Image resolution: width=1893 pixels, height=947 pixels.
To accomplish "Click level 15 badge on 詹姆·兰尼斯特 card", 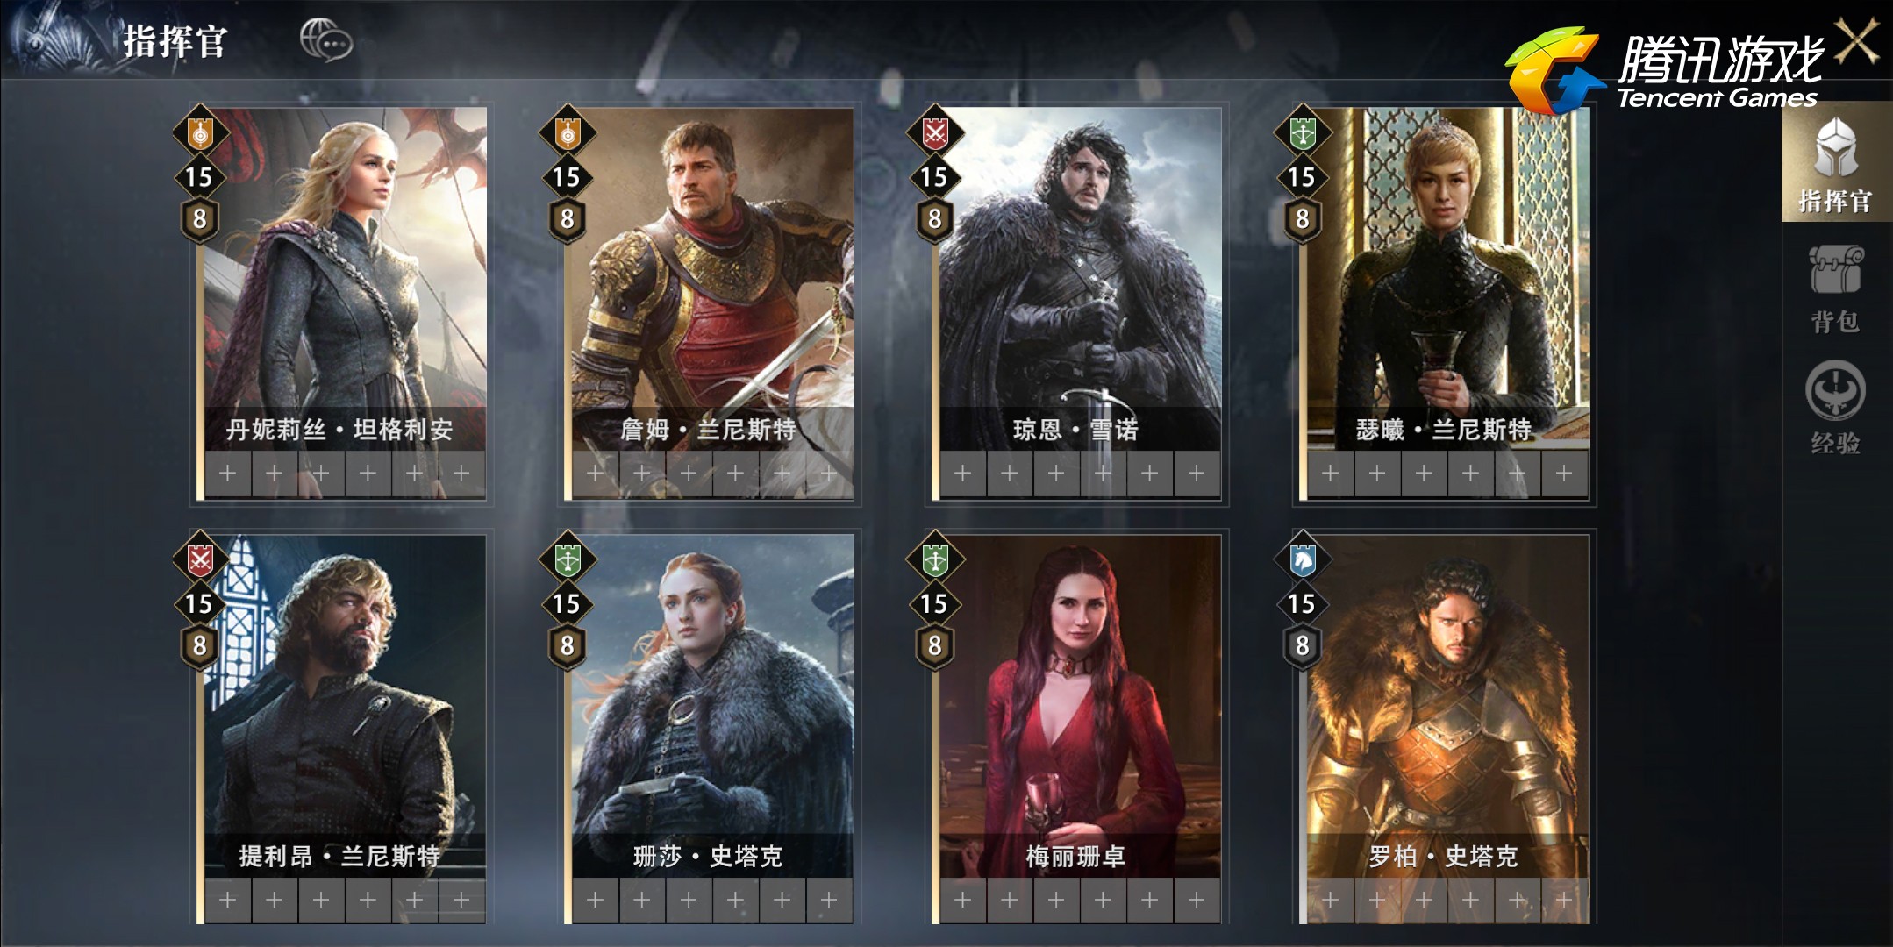I will tap(567, 177).
